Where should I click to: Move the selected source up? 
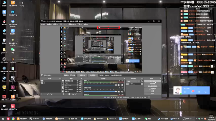pos(73,94)
